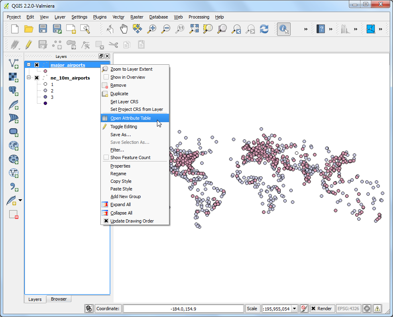Select the Identify Features tool
The height and width of the screenshot is (317, 393).
coord(284,29)
